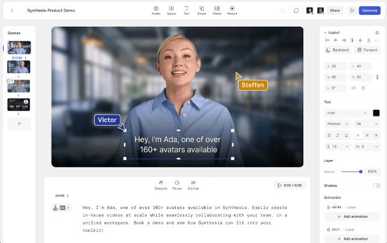Click the X position field
This screenshot has width=387, height=243.
tap(336, 66)
